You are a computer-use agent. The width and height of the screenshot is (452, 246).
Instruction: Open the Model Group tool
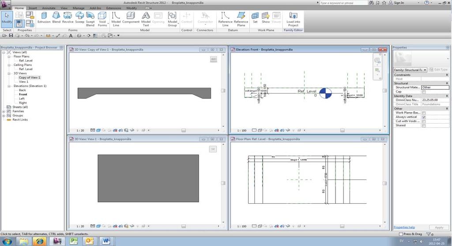coord(173,19)
